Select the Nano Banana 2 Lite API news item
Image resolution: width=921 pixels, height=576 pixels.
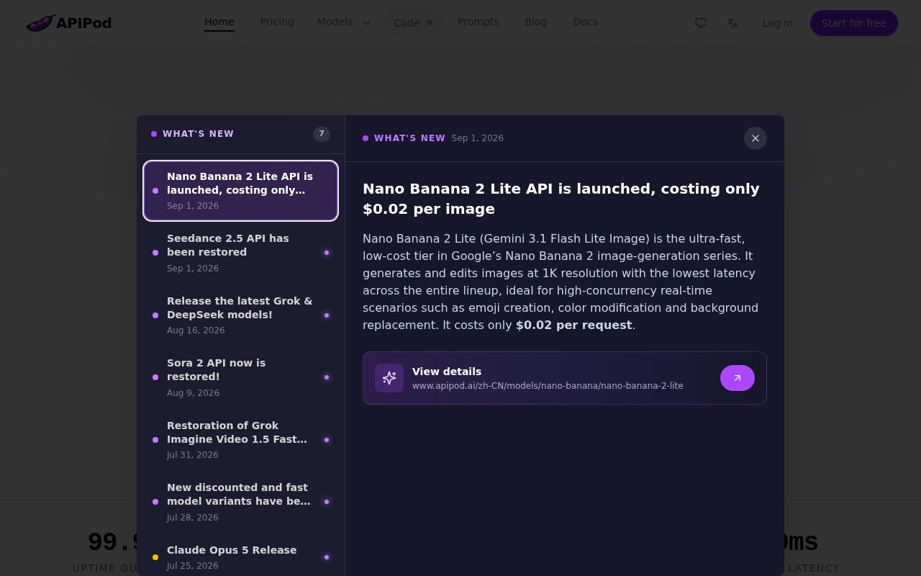point(241,191)
